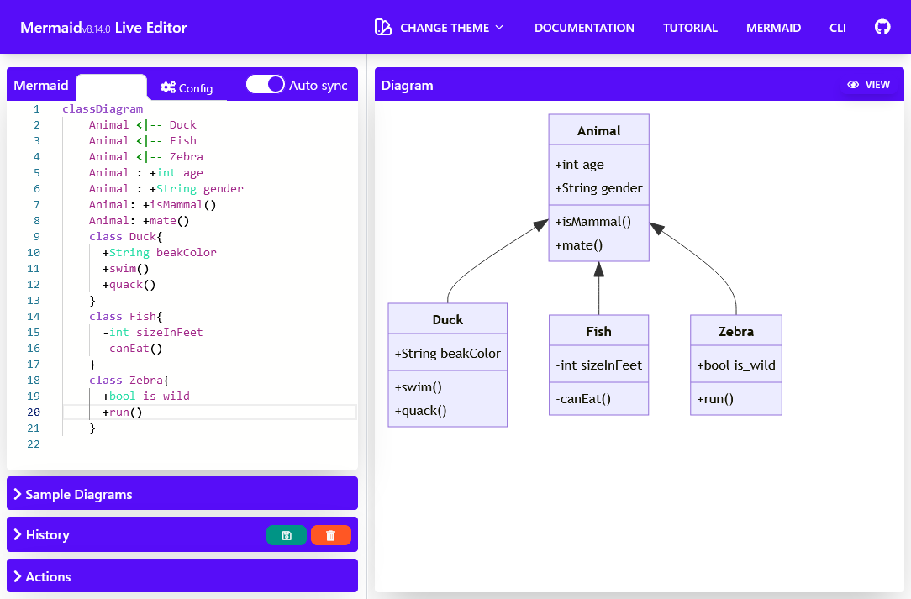Clear History with the trash icon

330,535
